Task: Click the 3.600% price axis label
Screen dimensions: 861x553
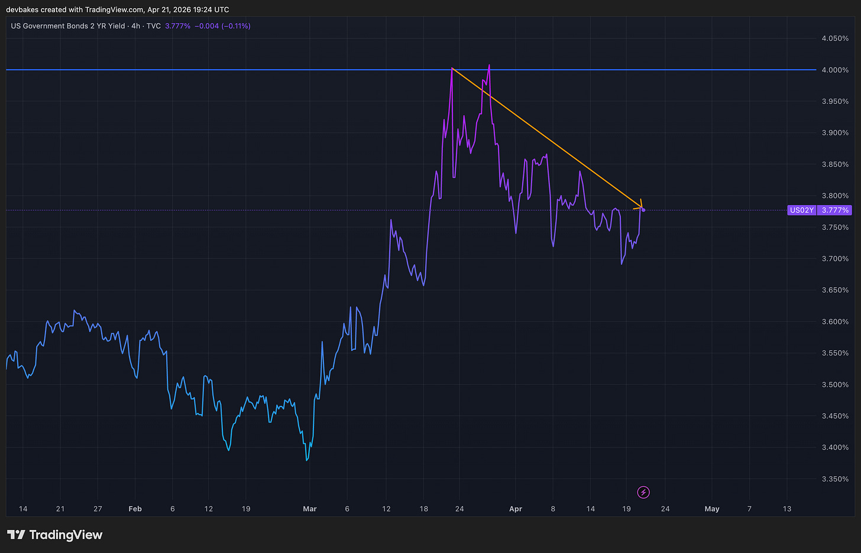Action: click(x=835, y=322)
